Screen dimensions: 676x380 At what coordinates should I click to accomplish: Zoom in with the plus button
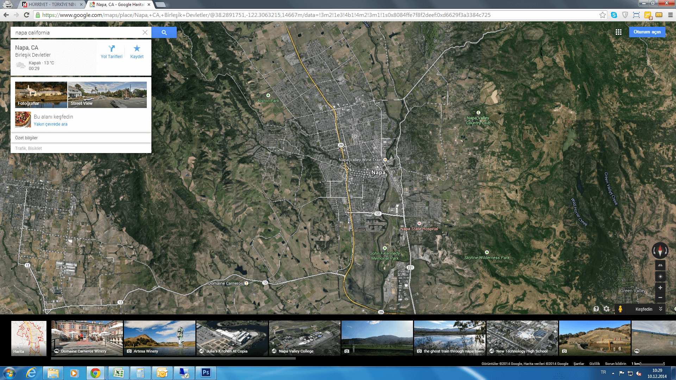tap(660, 288)
